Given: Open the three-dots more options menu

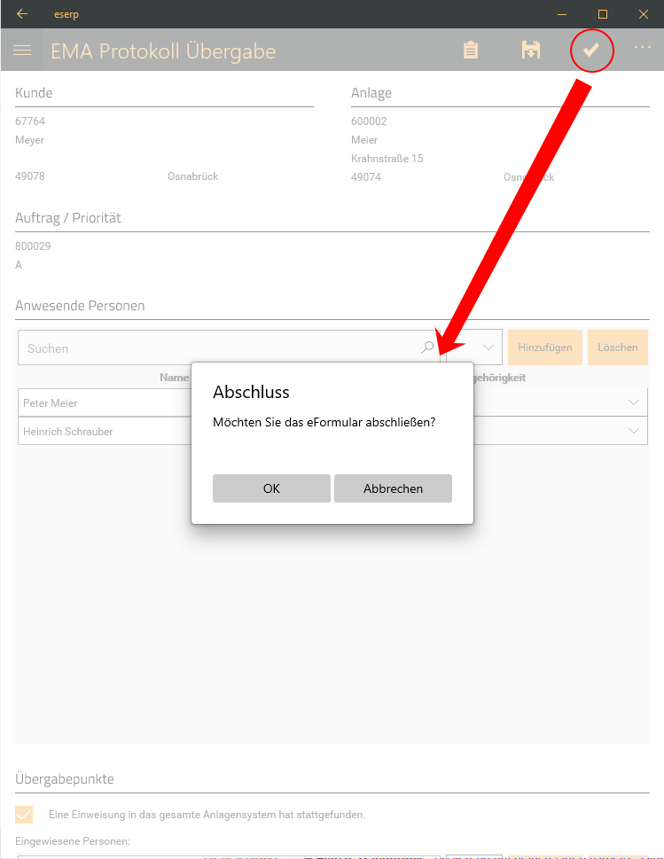Looking at the screenshot, I should (x=643, y=47).
